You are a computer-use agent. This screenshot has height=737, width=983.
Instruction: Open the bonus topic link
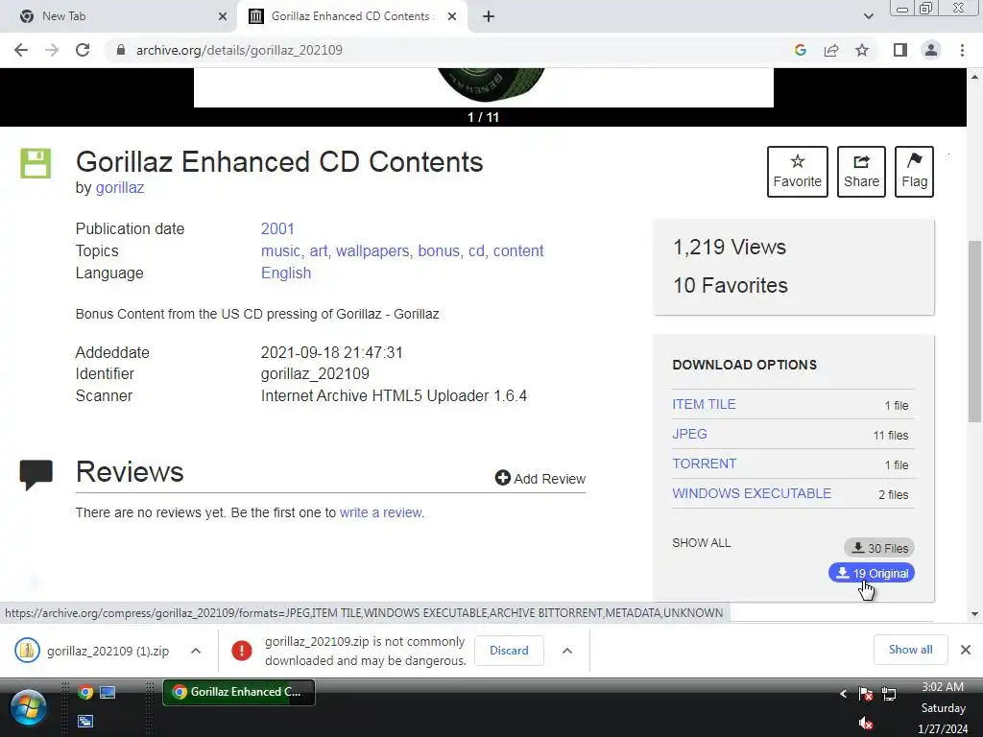tap(439, 250)
